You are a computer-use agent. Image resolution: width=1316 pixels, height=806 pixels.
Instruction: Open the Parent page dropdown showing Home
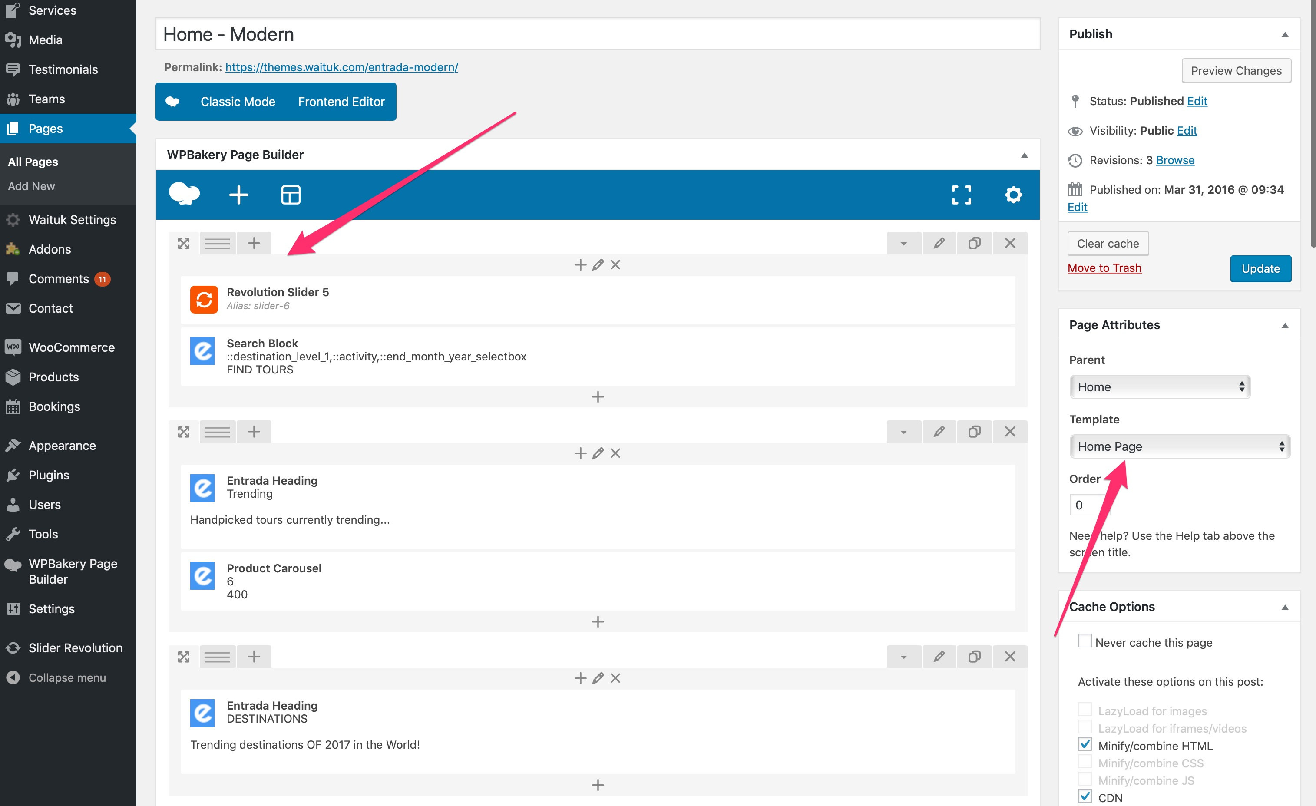(1160, 386)
